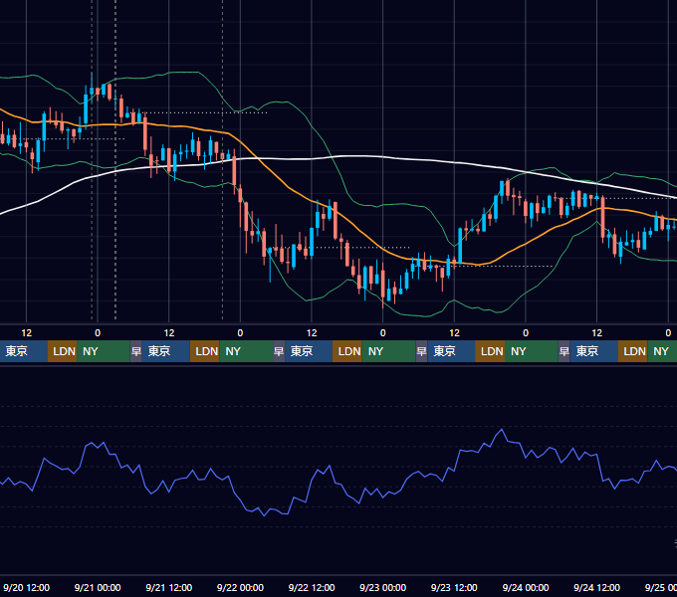Click the 東京 session block for 9/23
The image size is (677, 597).
(x=451, y=351)
